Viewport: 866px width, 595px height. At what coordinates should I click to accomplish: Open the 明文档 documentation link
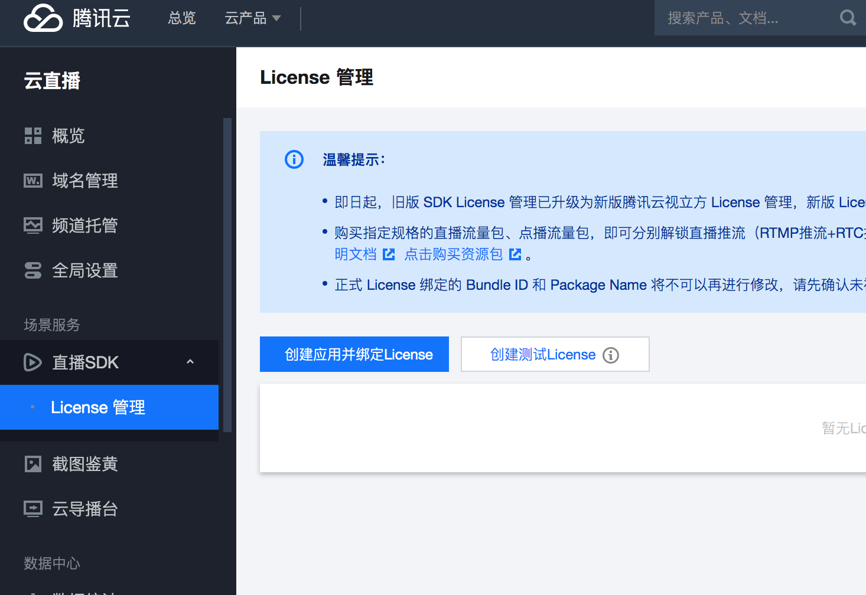point(356,254)
